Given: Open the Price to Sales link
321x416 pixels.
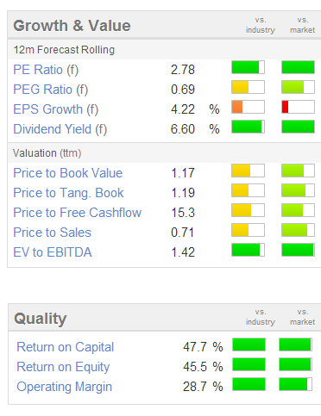Looking at the screenshot, I should (x=53, y=233).
